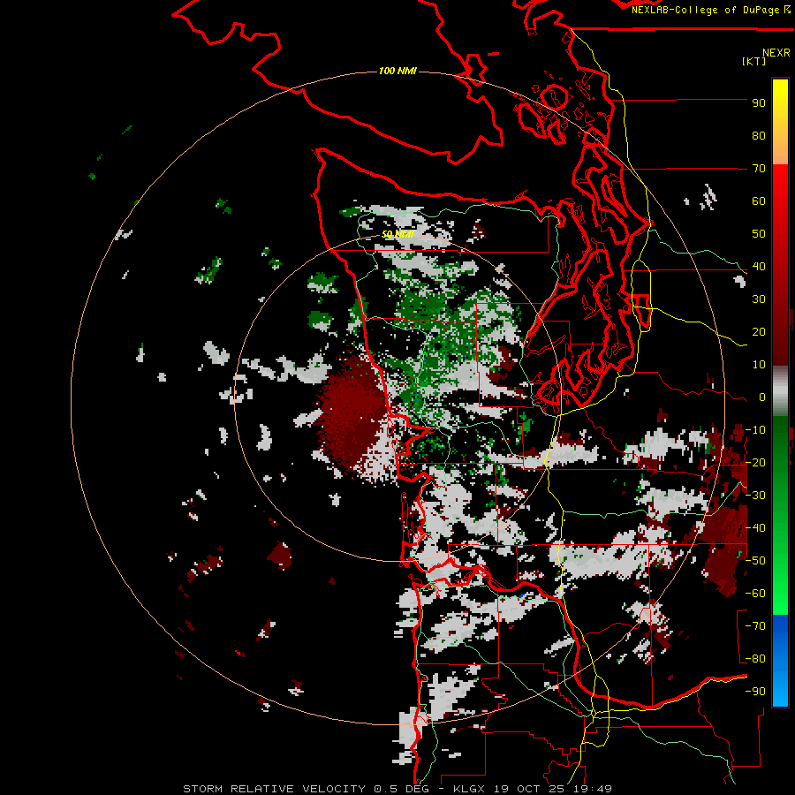Click the -90 value on velocity scale

(x=755, y=692)
